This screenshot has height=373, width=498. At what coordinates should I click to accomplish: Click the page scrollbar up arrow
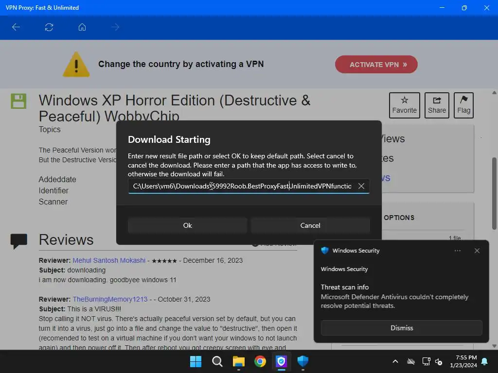[494, 93]
